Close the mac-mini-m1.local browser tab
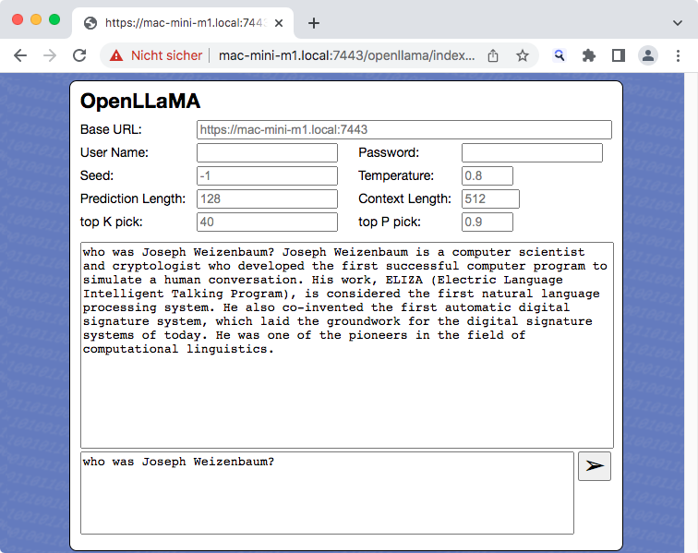698x553 pixels. pos(279,23)
